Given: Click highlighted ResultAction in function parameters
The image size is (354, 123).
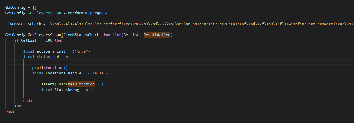Looking at the screenshot, I should (157, 35).
